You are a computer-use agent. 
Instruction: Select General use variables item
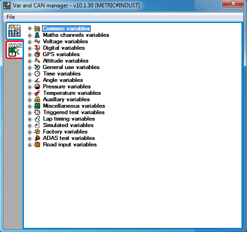pyautogui.click(x=71, y=67)
